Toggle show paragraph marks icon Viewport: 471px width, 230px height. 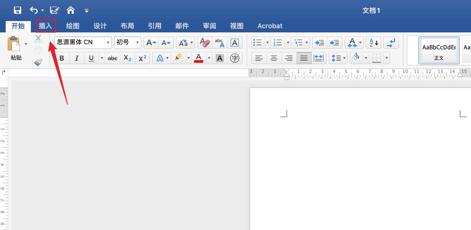tap(391, 43)
